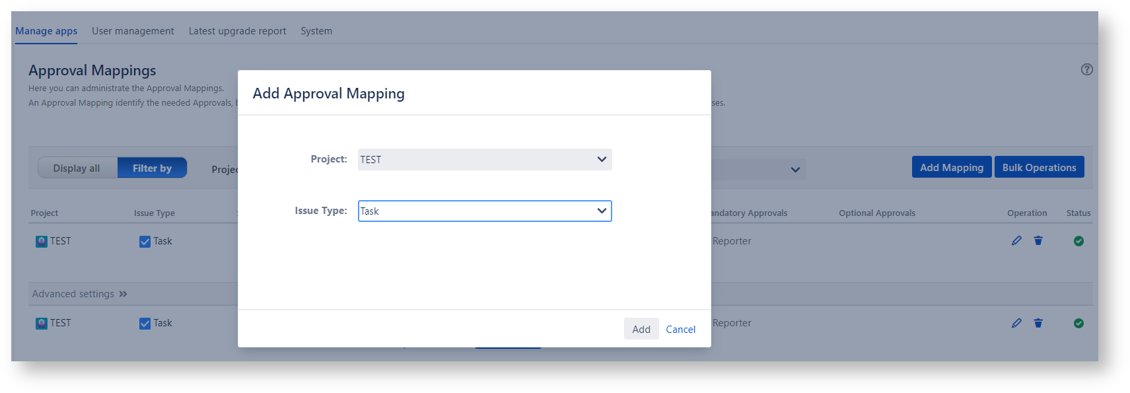Click the Bulk Operations button
Viewport: 1130px width, 393px height.
pyautogui.click(x=1039, y=168)
